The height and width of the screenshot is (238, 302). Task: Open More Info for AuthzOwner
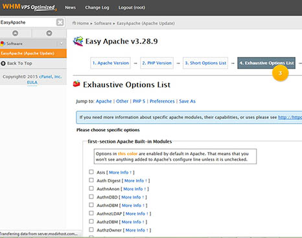click(137, 230)
